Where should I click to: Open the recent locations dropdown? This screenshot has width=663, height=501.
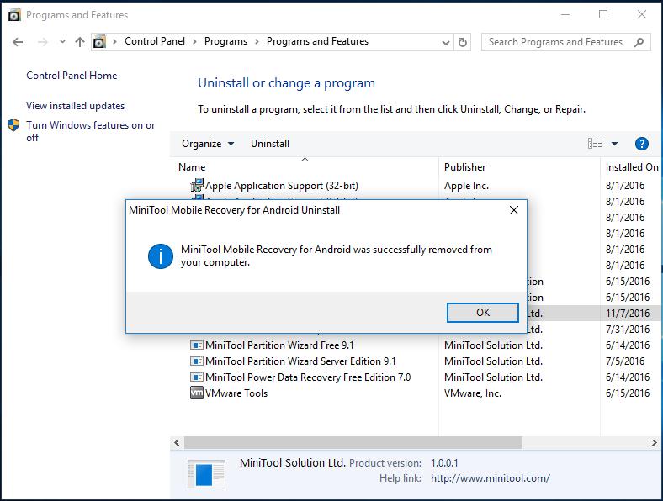coord(62,42)
